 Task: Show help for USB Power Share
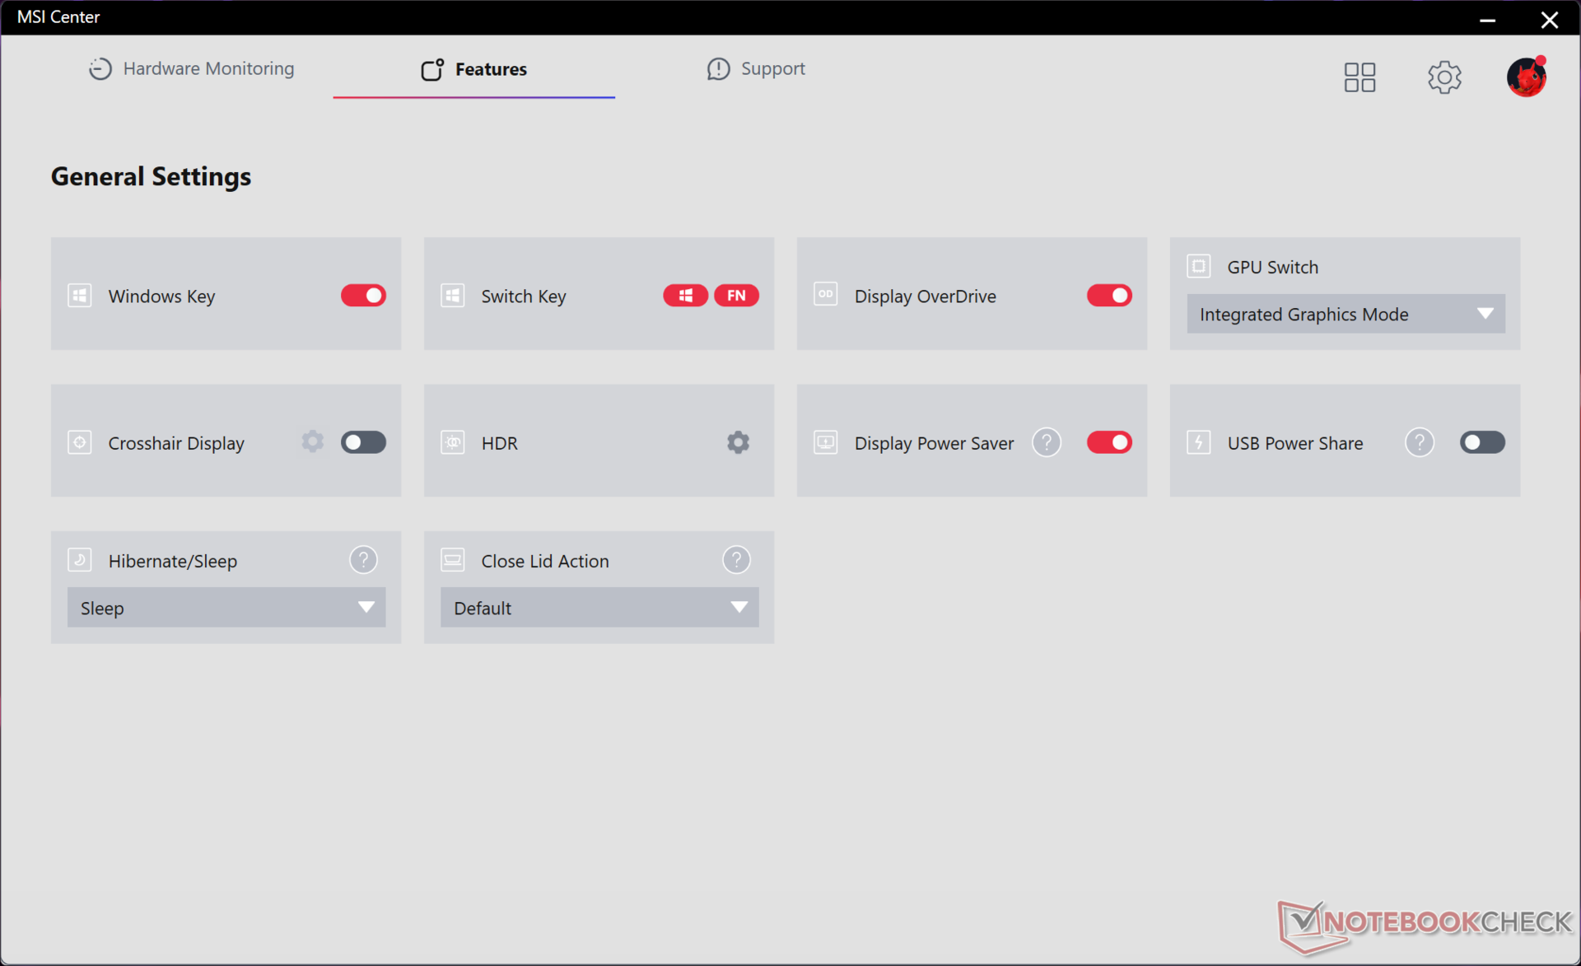1419,442
